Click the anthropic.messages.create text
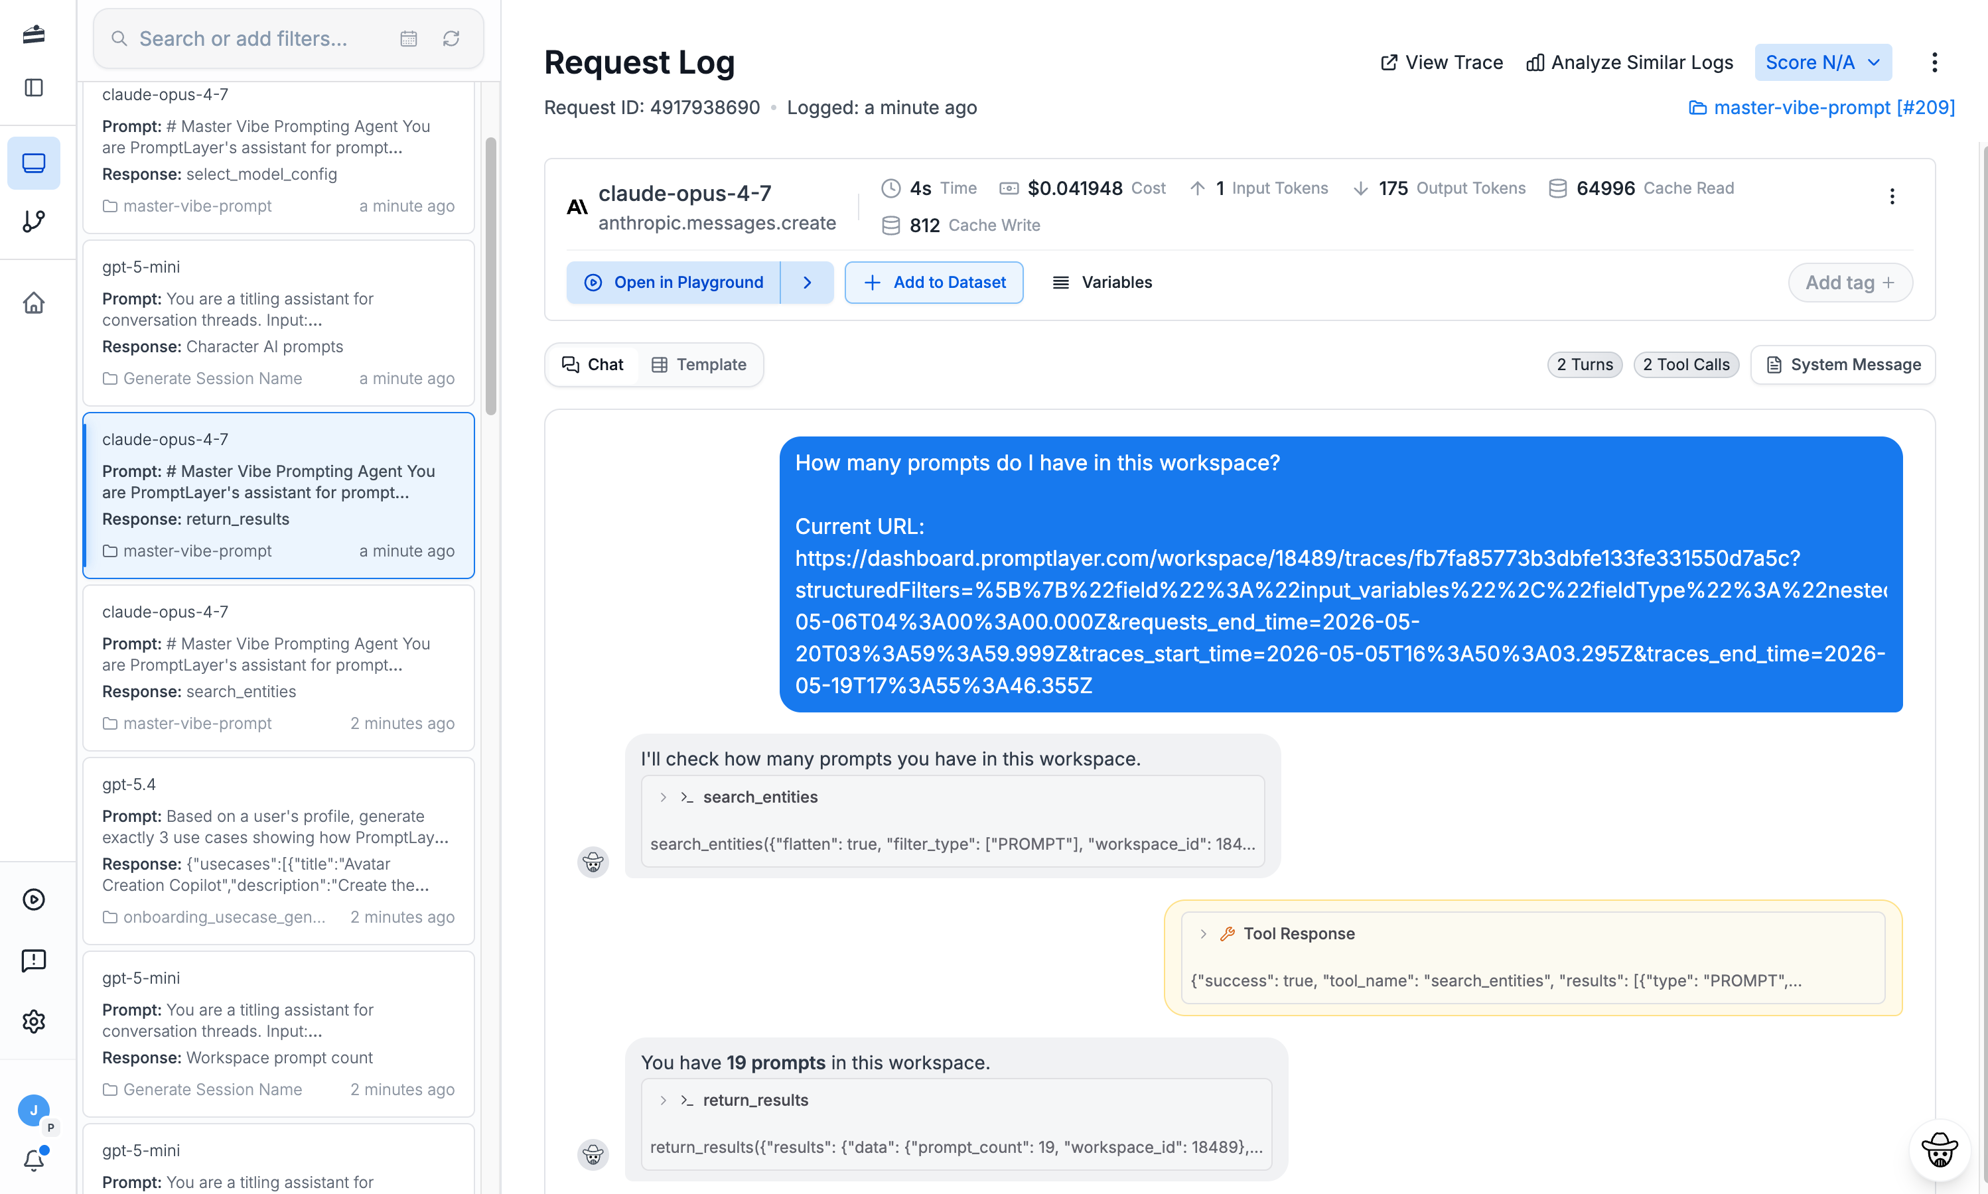The width and height of the screenshot is (1988, 1194). tap(717, 223)
